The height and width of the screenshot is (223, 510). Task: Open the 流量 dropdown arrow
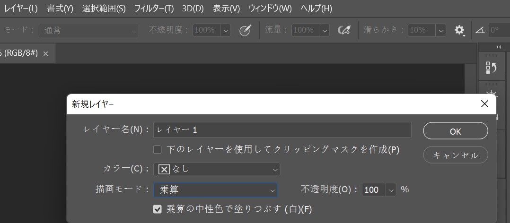pos(324,31)
